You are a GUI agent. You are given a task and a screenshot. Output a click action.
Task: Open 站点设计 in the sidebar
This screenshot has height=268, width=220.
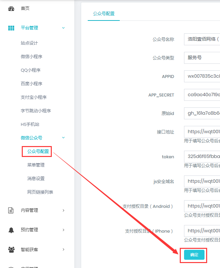pyautogui.click(x=29, y=43)
